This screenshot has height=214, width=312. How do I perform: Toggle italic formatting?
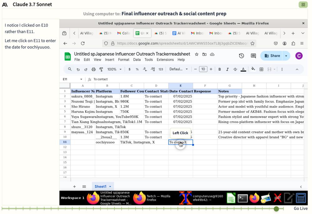[x=227, y=69]
